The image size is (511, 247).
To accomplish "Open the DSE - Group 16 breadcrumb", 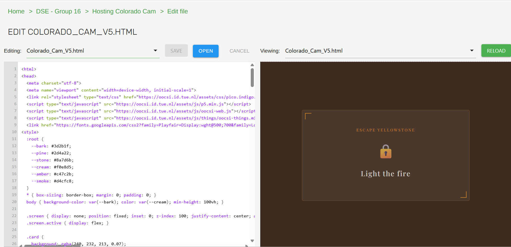I will [58, 11].
